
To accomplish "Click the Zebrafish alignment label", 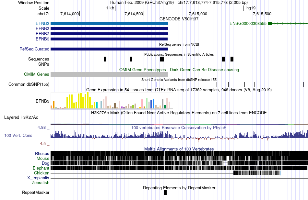I will [41, 183].
